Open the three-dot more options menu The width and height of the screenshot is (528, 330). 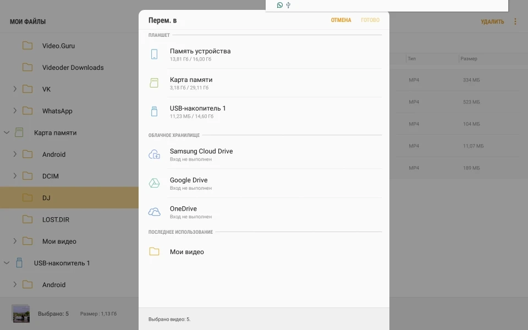tap(515, 21)
